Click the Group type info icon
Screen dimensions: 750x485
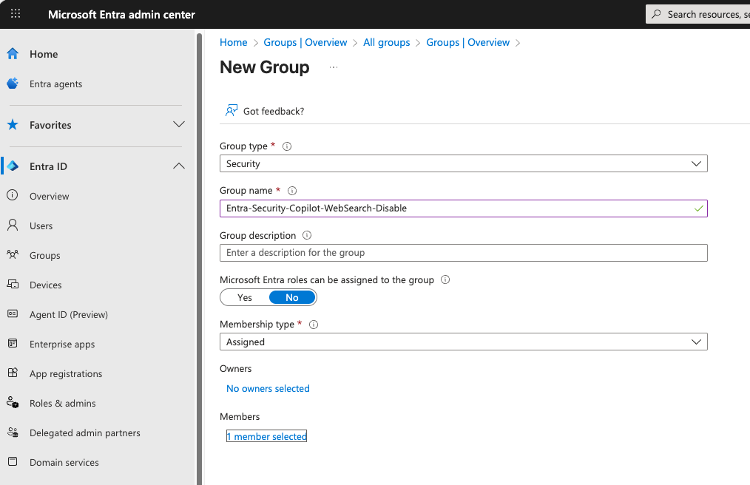(x=287, y=146)
